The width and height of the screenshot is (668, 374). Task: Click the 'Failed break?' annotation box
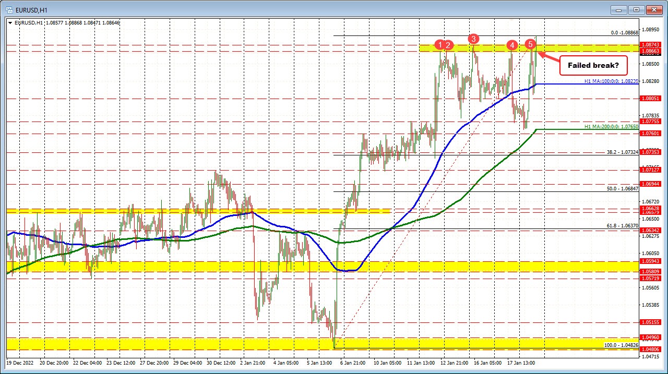coord(593,65)
